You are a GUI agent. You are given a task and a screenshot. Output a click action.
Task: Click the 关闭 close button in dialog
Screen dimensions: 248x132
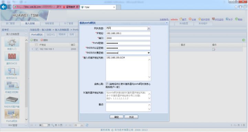(131, 117)
